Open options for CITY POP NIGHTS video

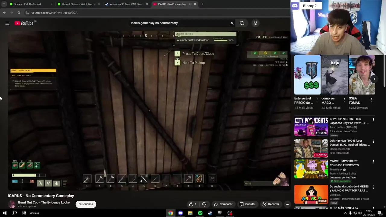[x=373, y=120]
